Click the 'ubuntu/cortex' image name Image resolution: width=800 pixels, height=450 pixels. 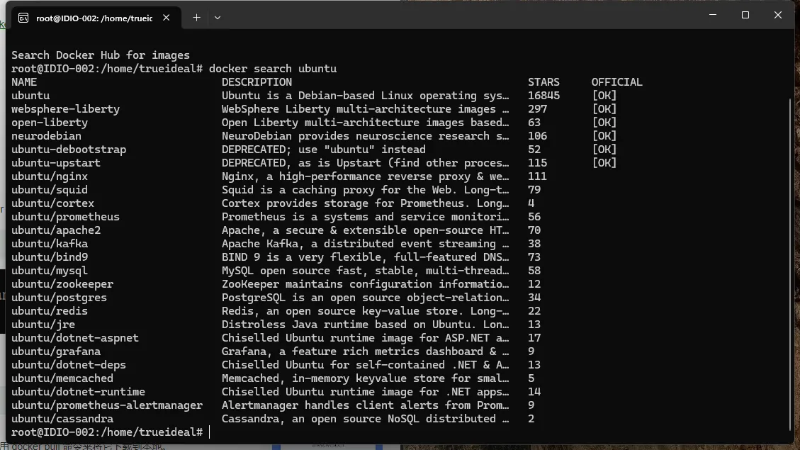pos(52,203)
